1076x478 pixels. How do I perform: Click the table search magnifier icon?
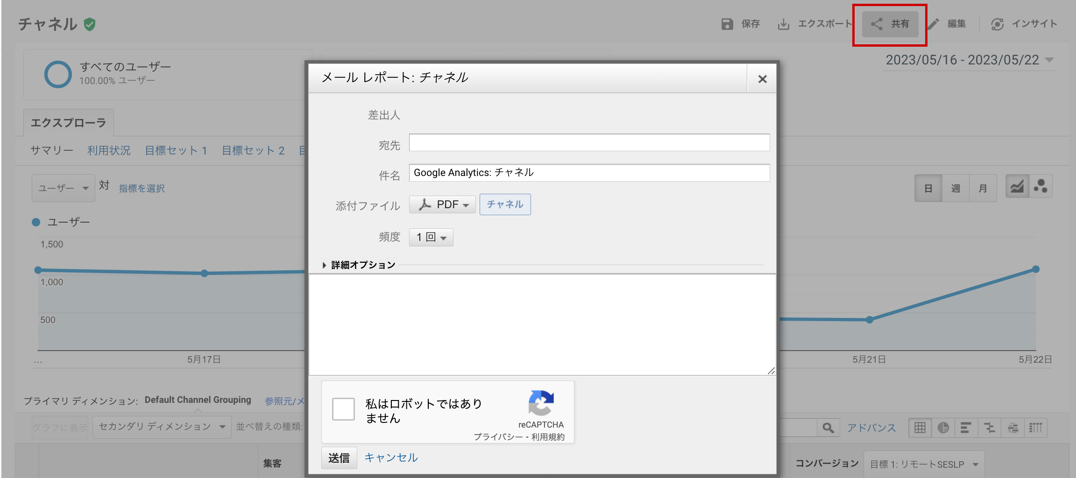click(x=828, y=428)
